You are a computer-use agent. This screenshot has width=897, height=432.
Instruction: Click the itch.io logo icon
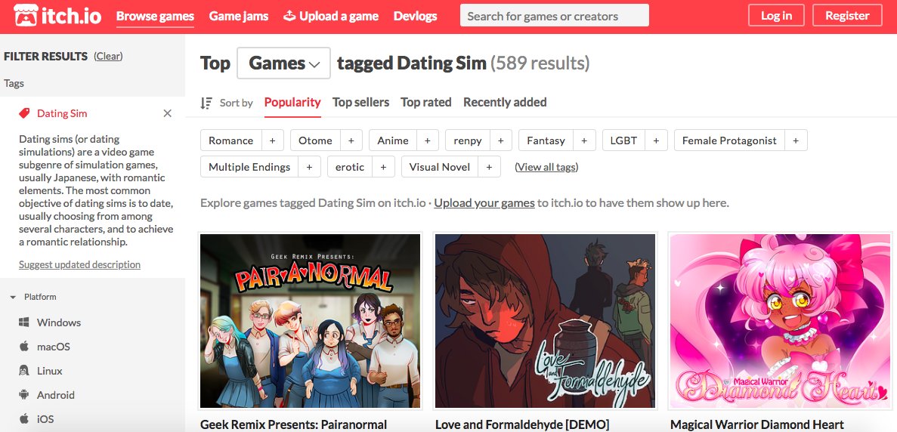[x=26, y=15]
